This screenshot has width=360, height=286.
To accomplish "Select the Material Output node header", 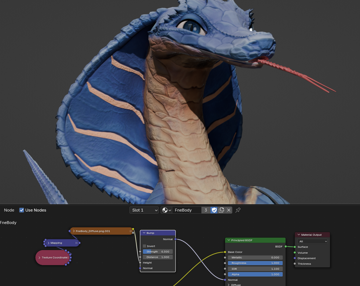I will 312,235.
